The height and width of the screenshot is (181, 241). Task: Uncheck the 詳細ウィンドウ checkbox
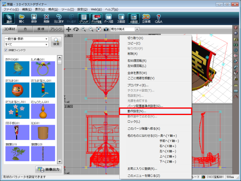pos(6,50)
